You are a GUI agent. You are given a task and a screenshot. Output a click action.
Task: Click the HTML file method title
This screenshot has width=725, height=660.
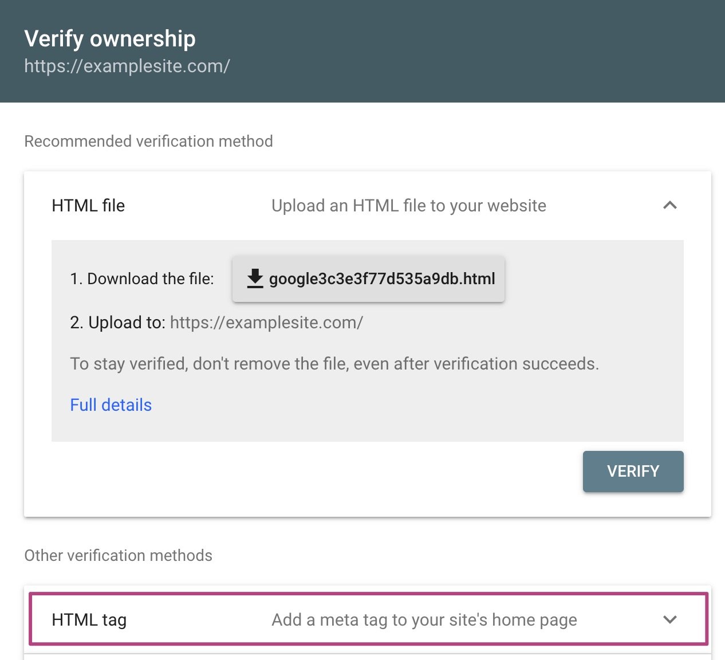click(x=88, y=206)
